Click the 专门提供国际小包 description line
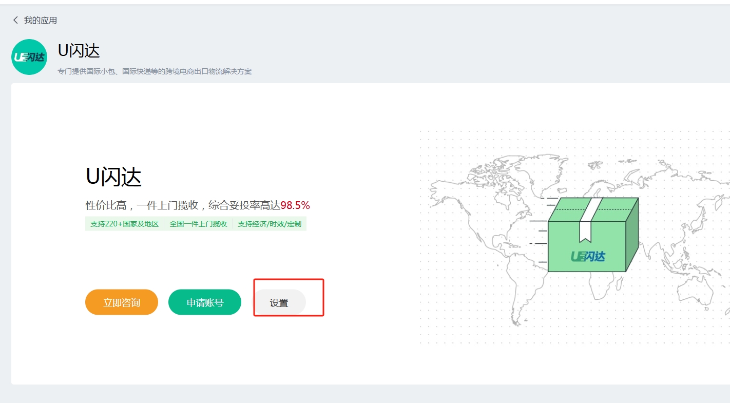 [x=155, y=71]
